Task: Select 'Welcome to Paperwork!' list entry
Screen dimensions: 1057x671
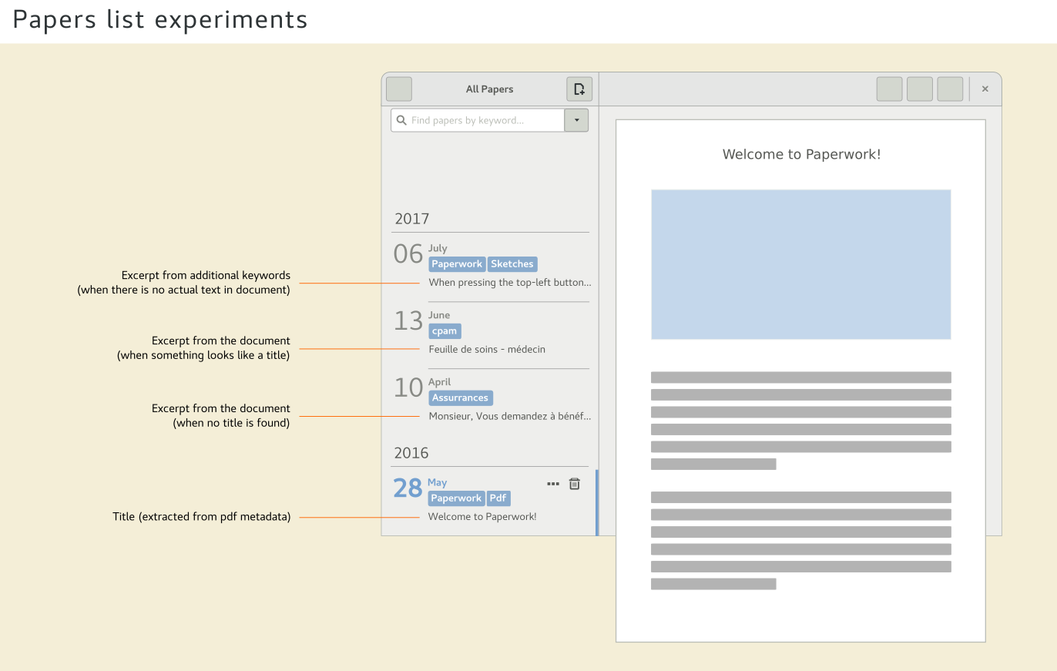Action: [482, 517]
